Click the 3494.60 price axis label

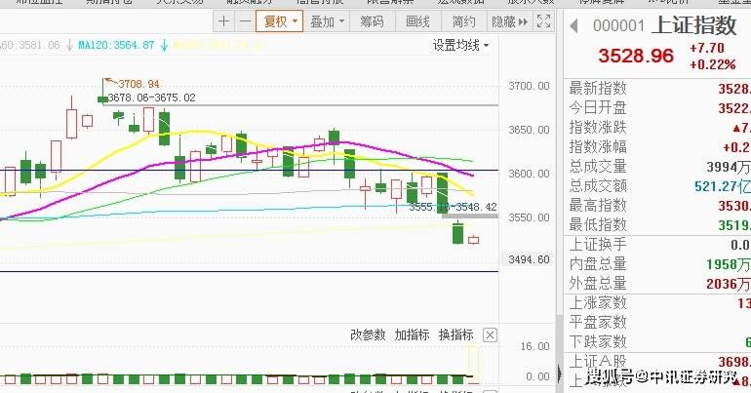click(529, 259)
